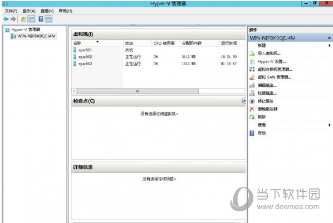Click spark03 uptime 01:15:47
Screen dimensions: 333x223
229,64
